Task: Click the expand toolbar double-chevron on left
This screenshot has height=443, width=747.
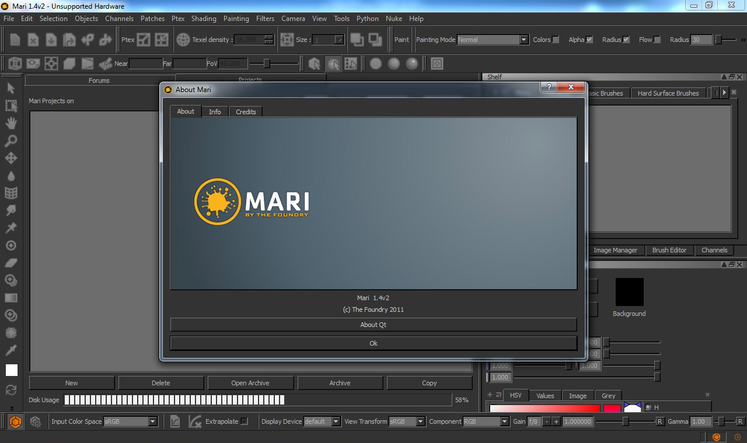Action: point(11,407)
